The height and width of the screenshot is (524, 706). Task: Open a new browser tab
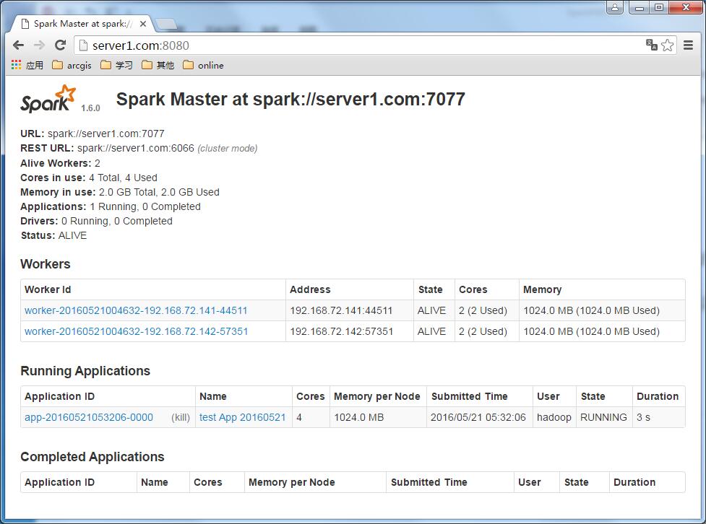165,25
